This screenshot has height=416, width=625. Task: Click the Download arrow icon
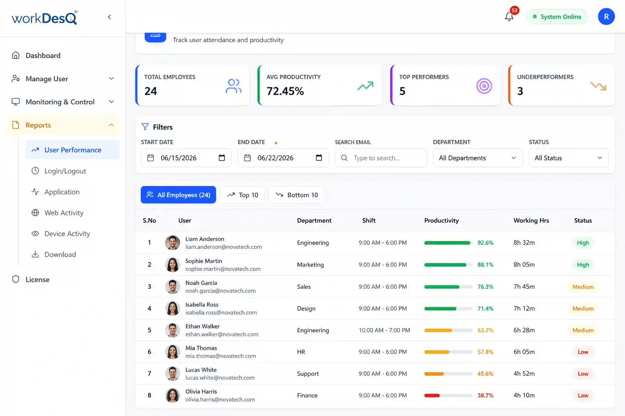[35, 254]
